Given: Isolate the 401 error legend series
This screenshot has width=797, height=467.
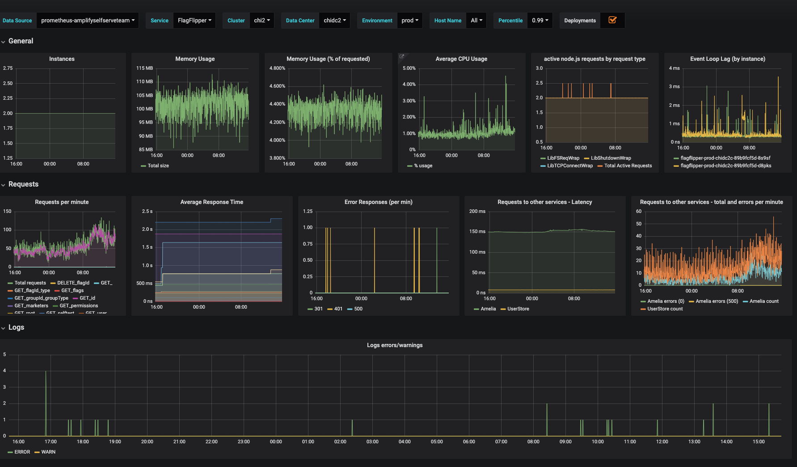Looking at the screenshot, I should point(338,309).
